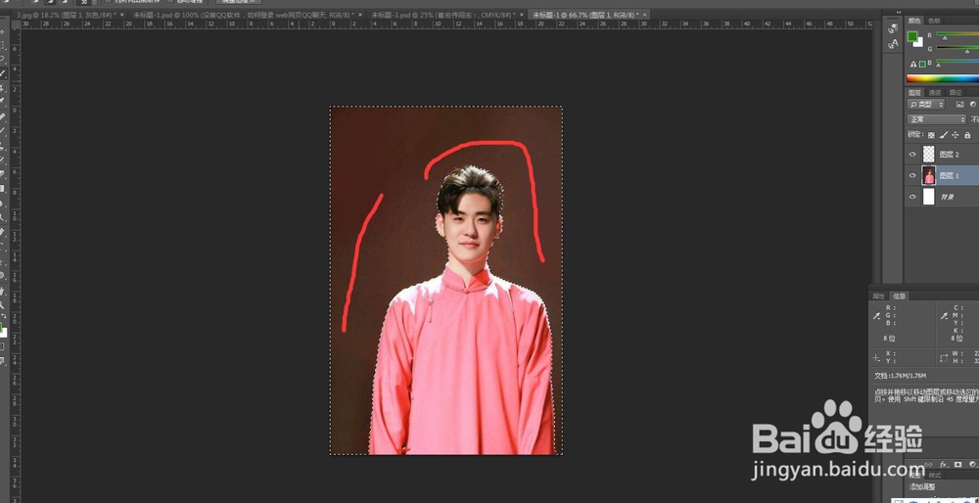Switch to the 通道 channels tab

tap(935, 92)
